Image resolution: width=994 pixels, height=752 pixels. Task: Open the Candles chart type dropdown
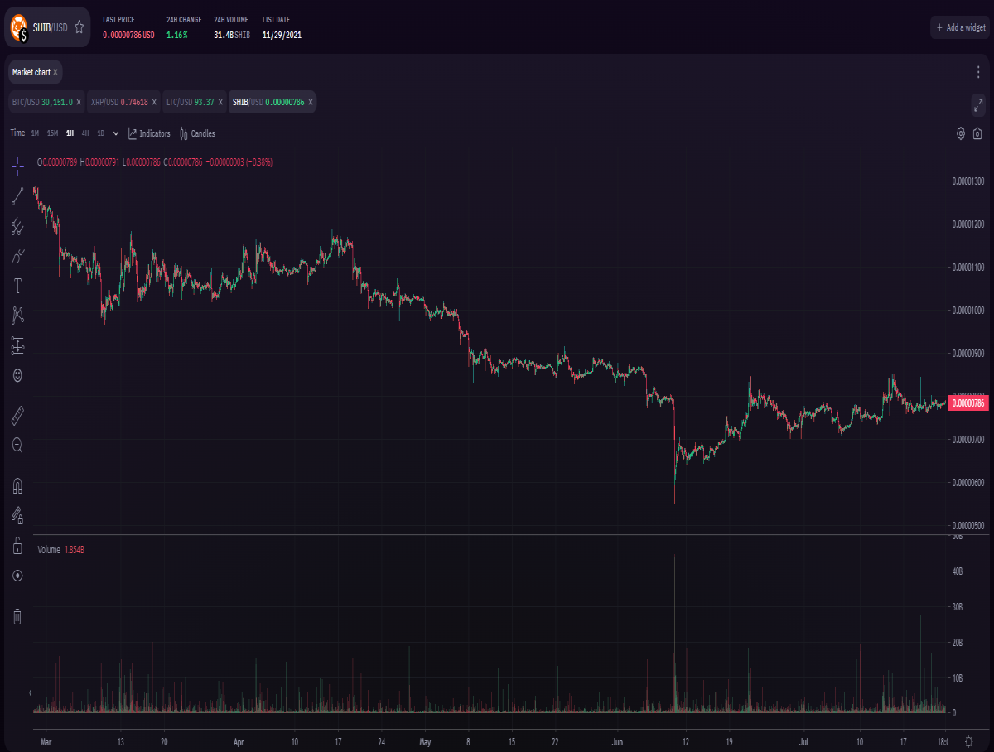tap(197, 133)
